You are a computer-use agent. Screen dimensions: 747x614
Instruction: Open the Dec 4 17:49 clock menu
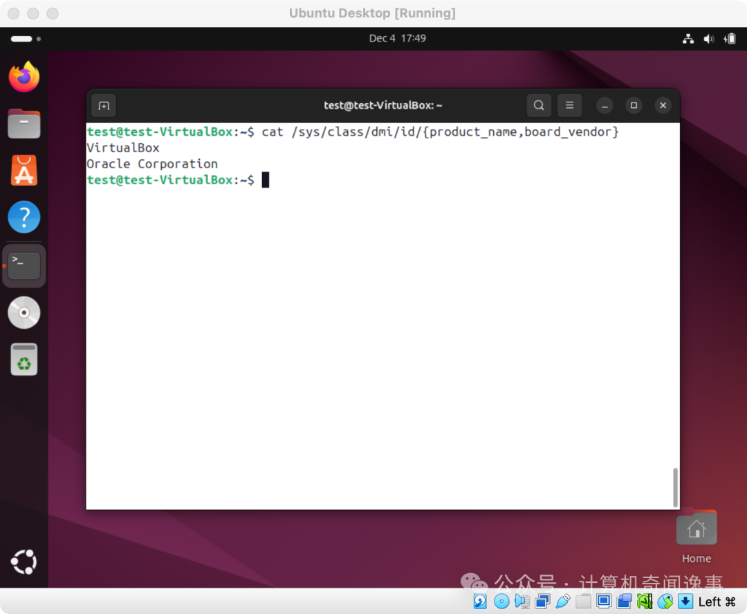tap(397, 39)
